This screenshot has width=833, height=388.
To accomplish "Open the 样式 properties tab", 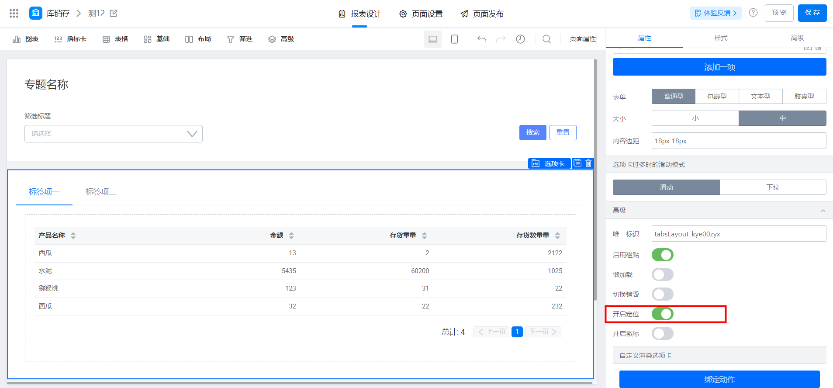I will (x=721, y=38).
